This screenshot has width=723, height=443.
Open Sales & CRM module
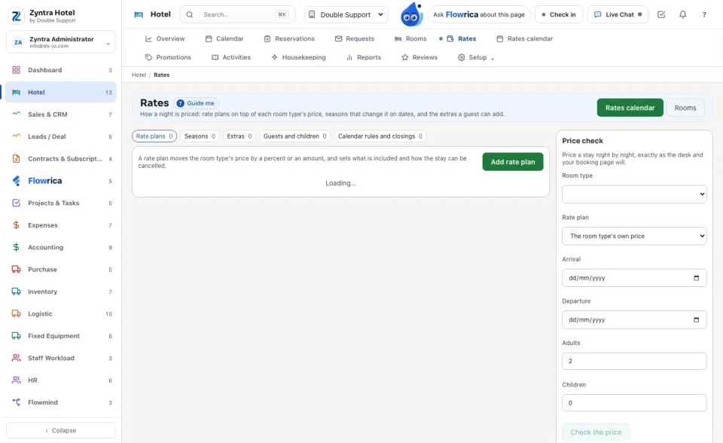click(61, 115)
